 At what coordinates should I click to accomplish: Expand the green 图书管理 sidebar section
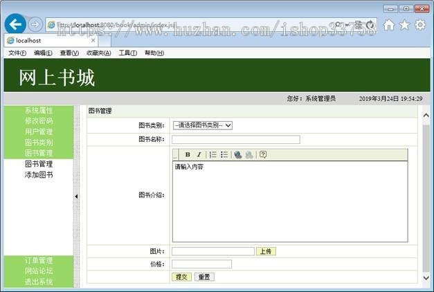point(39,153)
